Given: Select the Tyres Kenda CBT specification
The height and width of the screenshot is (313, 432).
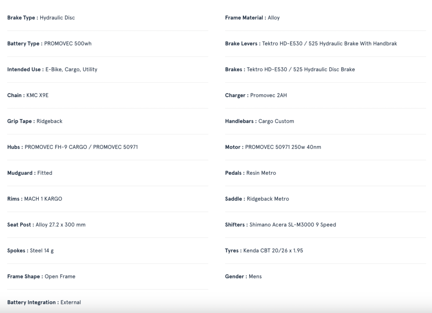Looking at the screenshot, I should click(x=264, y=251).
